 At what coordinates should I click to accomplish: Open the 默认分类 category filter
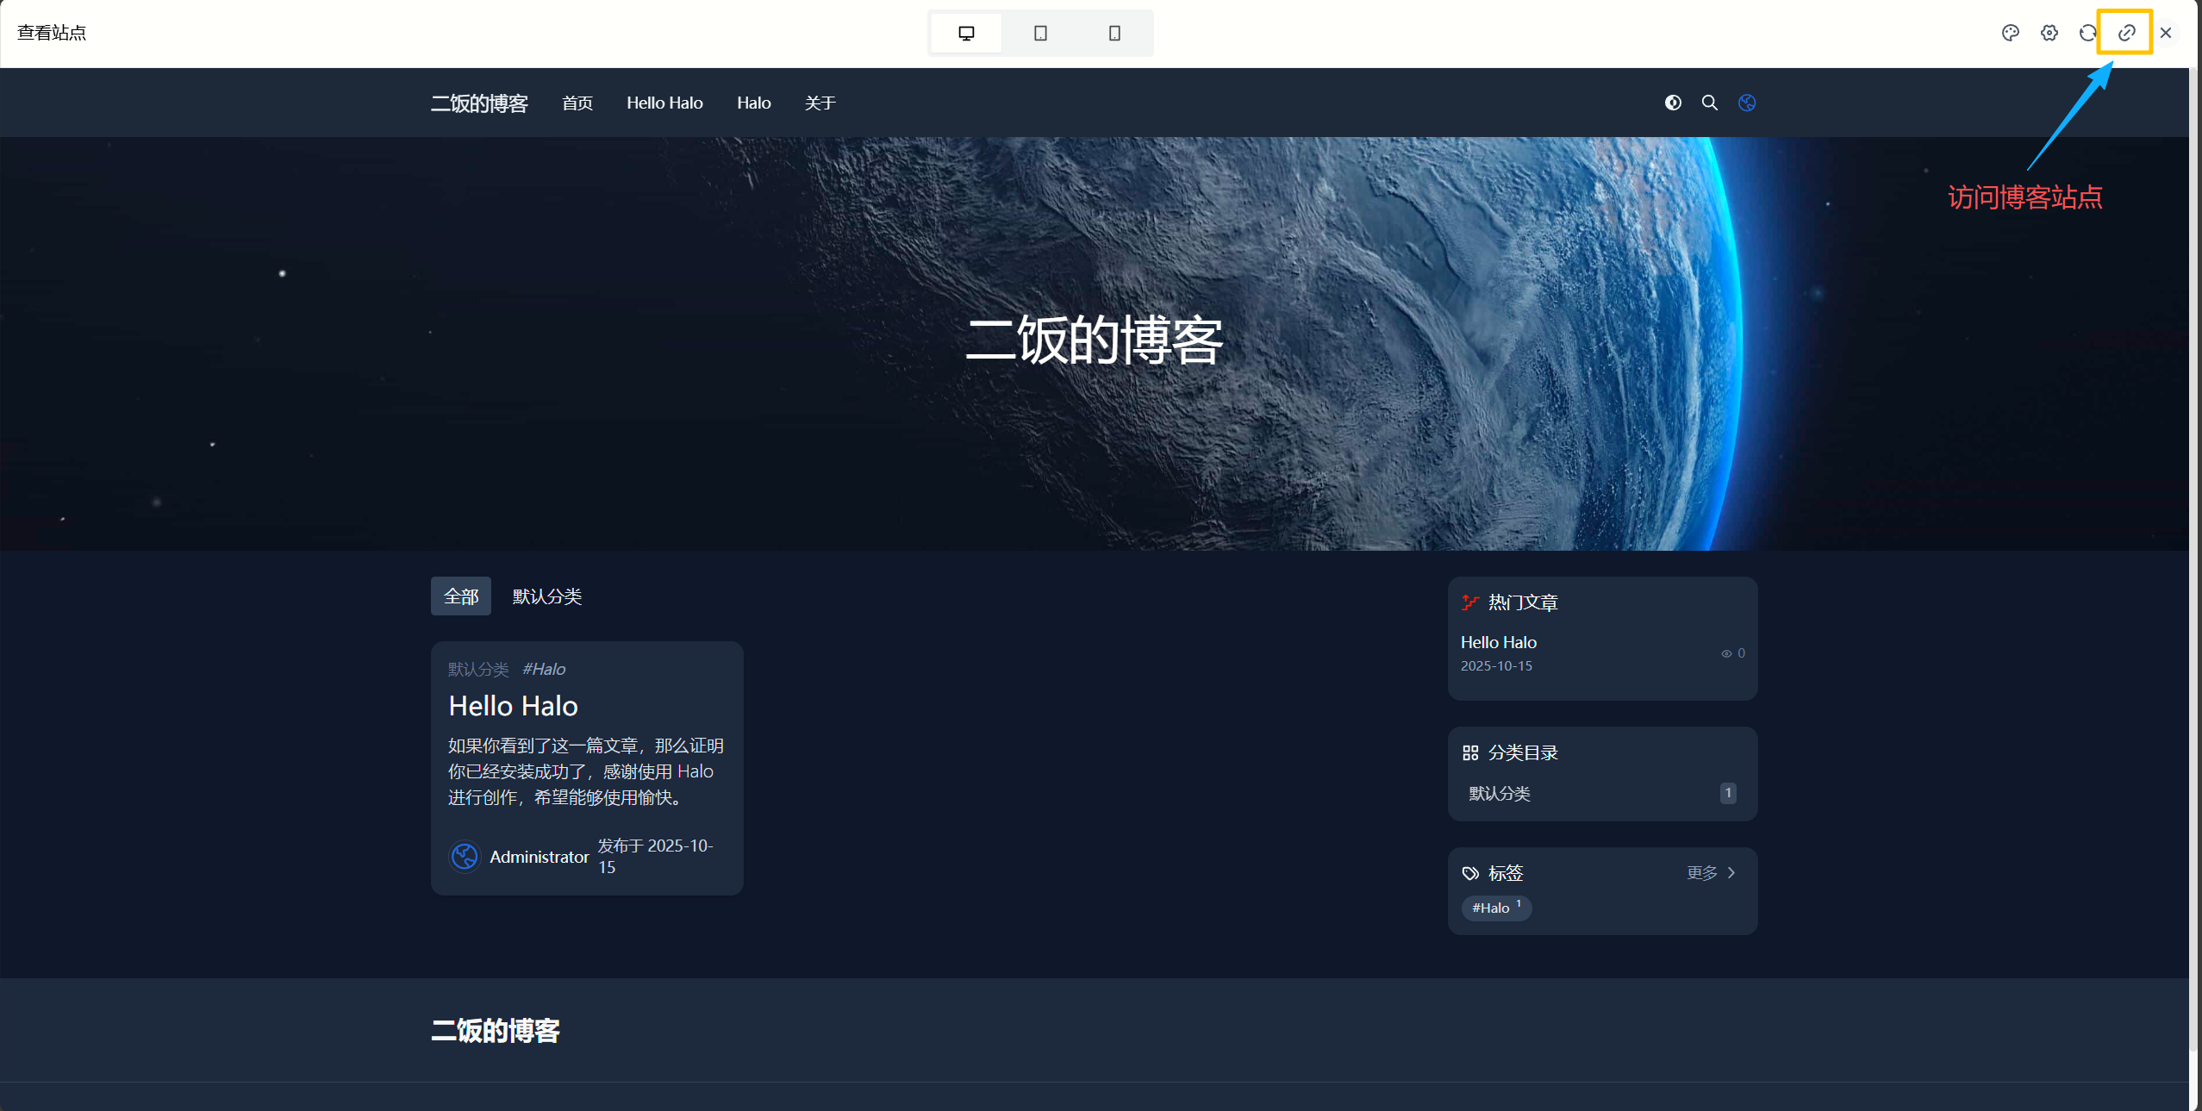pos(546,596)
